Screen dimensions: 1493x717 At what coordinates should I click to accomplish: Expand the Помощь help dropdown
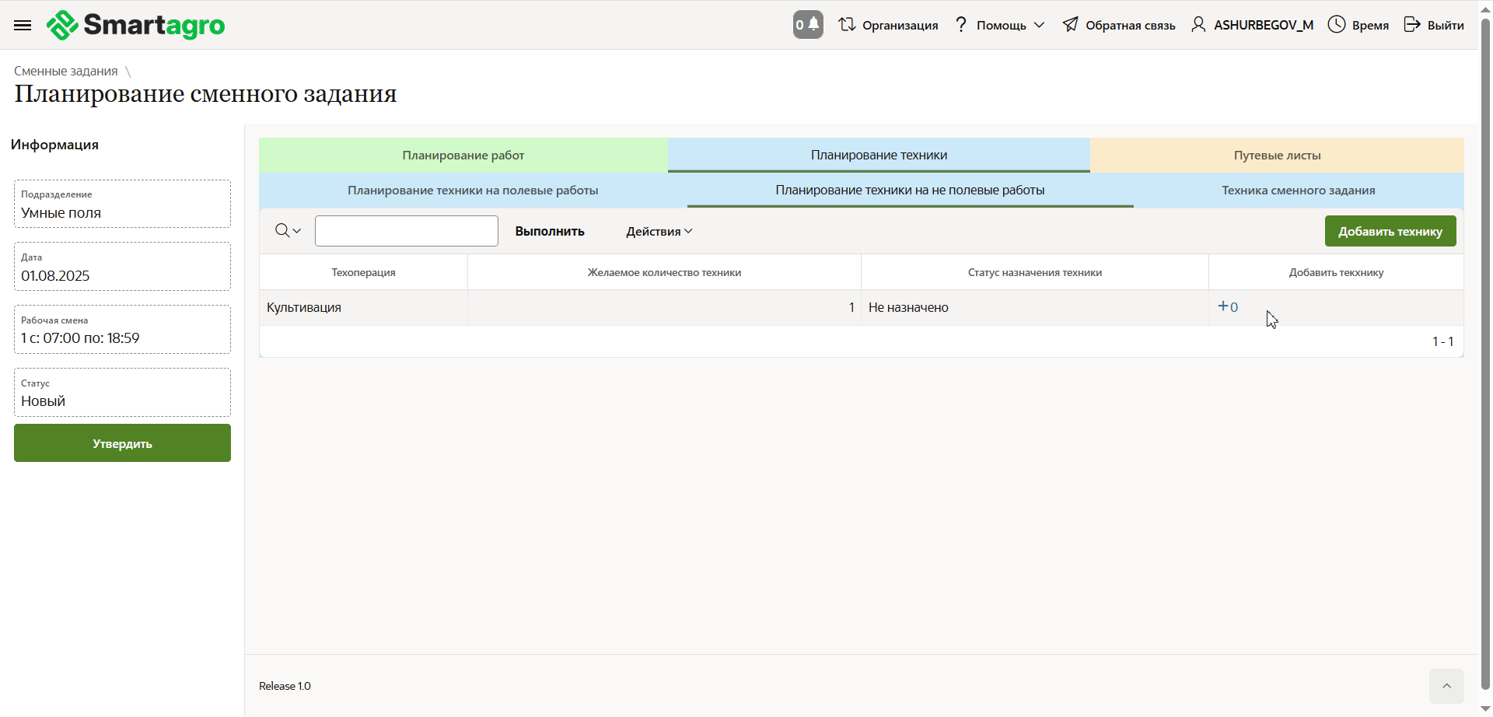1000,25
